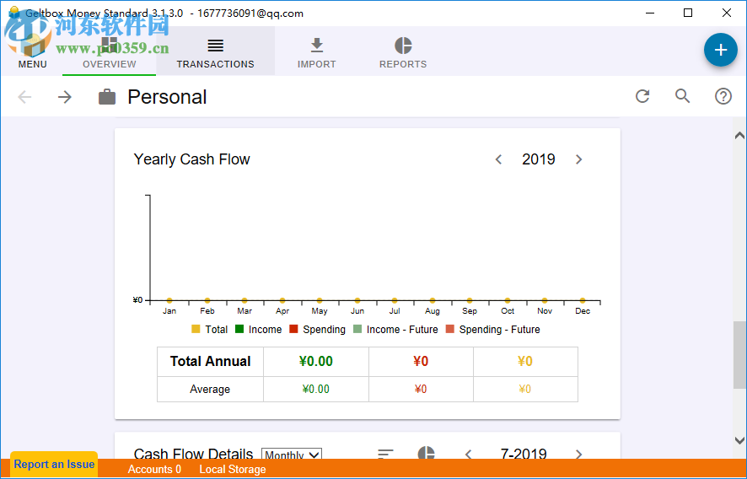Click the 2019 year label

(x=539, y=159)
